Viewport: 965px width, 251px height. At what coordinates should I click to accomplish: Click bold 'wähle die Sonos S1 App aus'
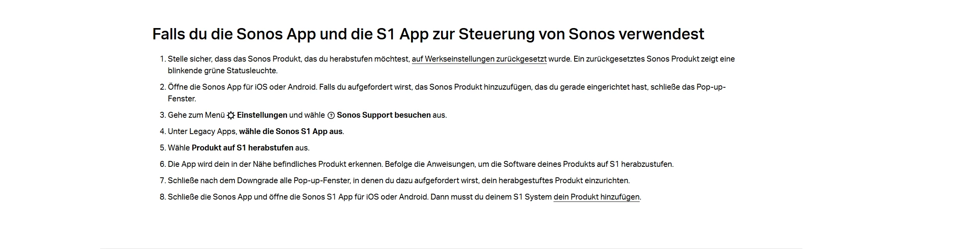tap(291, 132)
